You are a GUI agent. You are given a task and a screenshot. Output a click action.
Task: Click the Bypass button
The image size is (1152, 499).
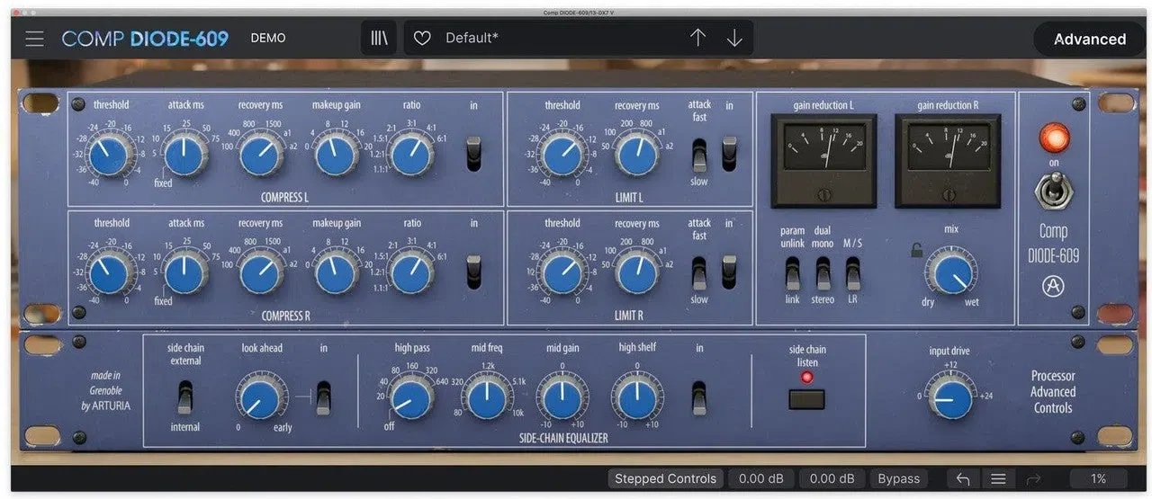tap(898, 479)
